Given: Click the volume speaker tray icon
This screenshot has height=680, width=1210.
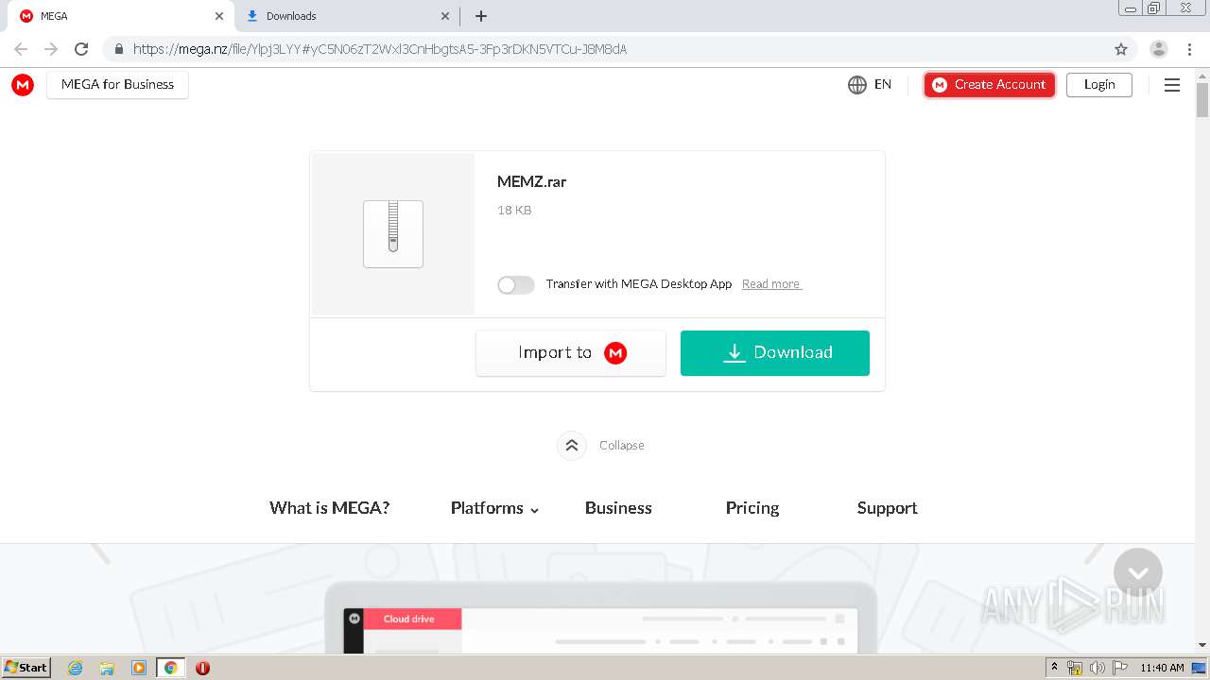Looking at the screenshot, I should click(x=1097, y=668).
